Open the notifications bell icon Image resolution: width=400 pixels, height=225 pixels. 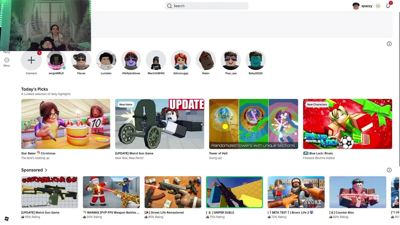pos(388,6)
